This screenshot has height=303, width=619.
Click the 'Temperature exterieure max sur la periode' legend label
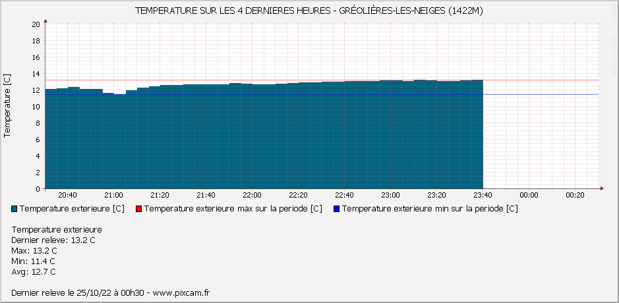[x=233, y=209]
